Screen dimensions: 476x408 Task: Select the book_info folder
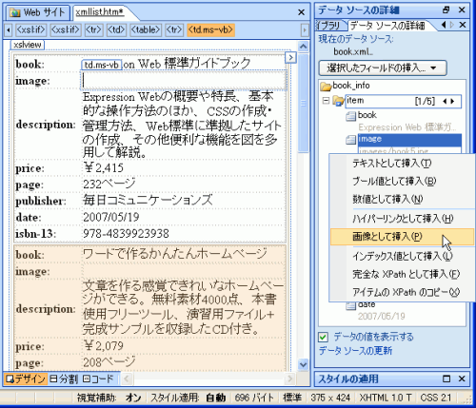(351, 86)
